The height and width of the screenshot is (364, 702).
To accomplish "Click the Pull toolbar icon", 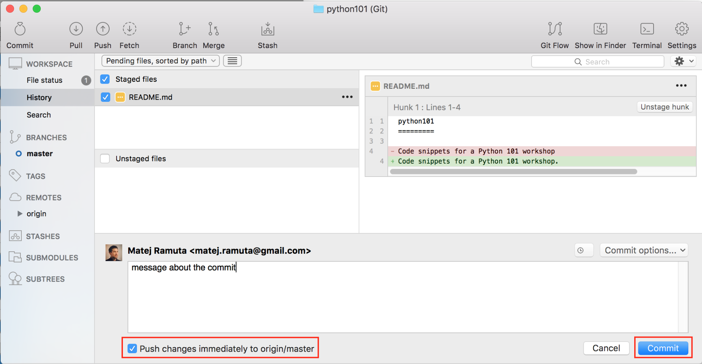I will pos(76,29).
